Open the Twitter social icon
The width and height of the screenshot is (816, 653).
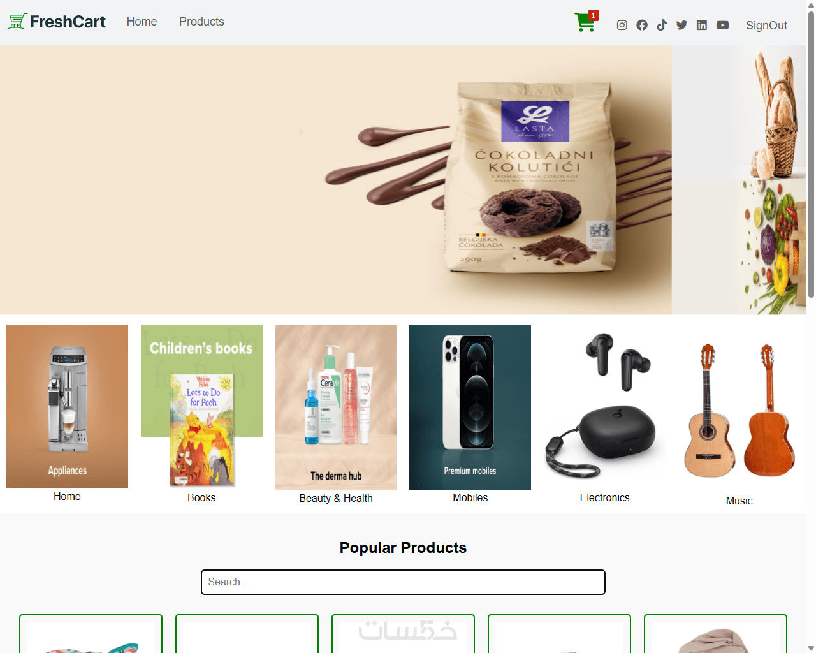tap(681, 25)
